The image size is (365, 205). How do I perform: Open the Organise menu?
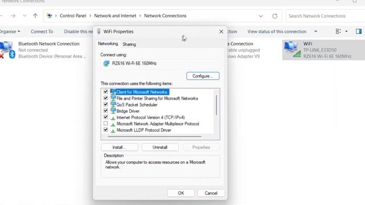point(10,31)
